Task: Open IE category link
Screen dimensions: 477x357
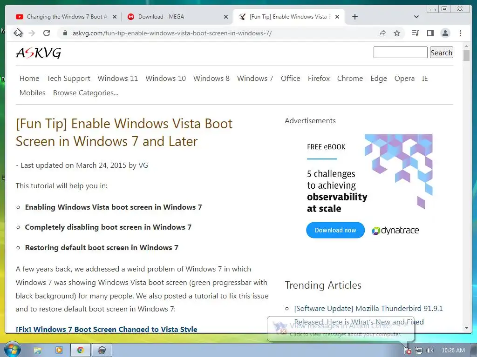Action: [425, 78]
